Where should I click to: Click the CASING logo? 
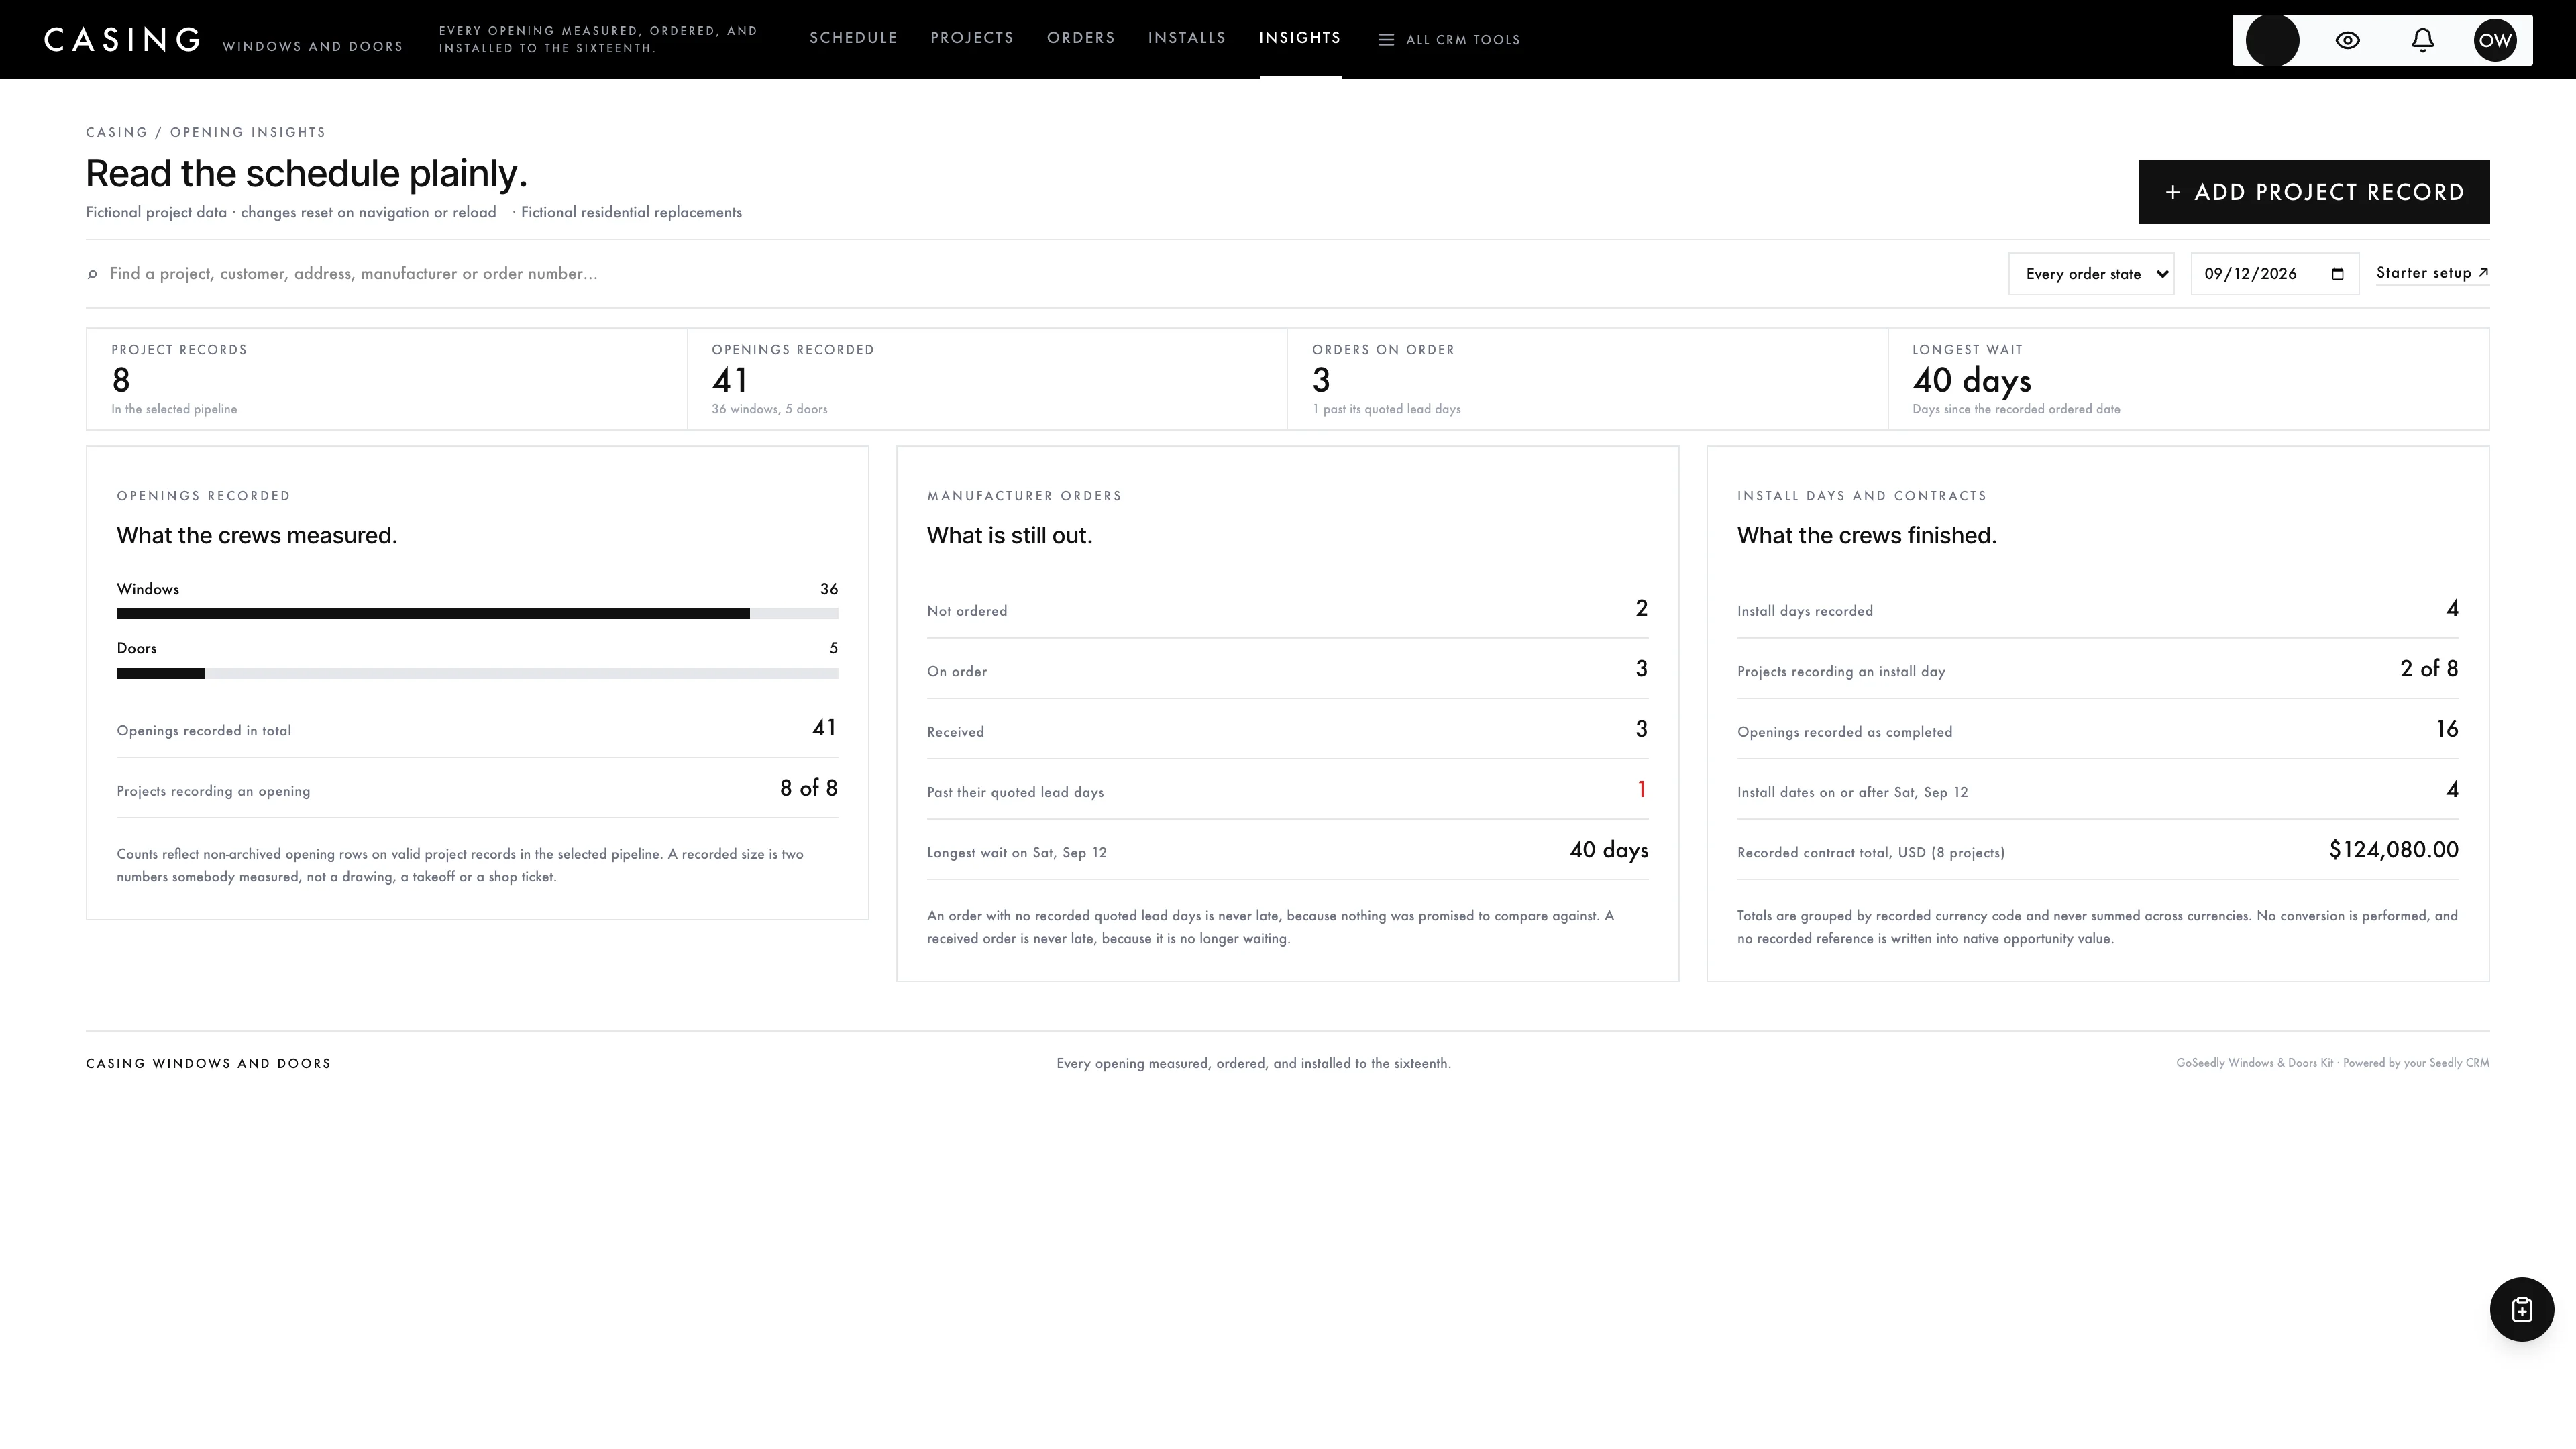pos(122,40)
